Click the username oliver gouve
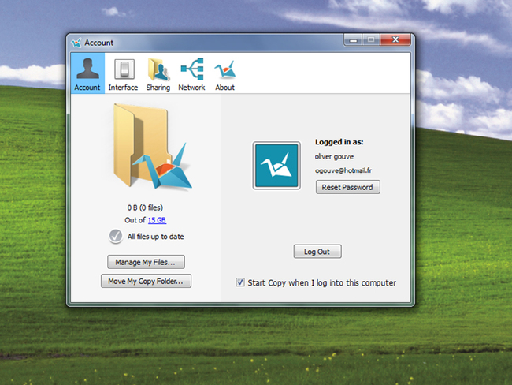The image size is (512, 385). click(x=334, y=157)
